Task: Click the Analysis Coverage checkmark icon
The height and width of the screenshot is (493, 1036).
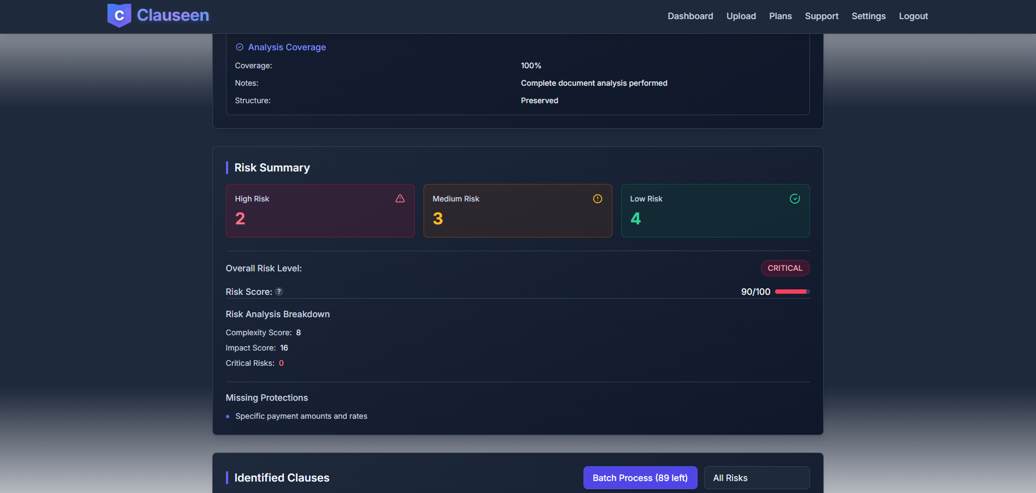Action: 239,47
